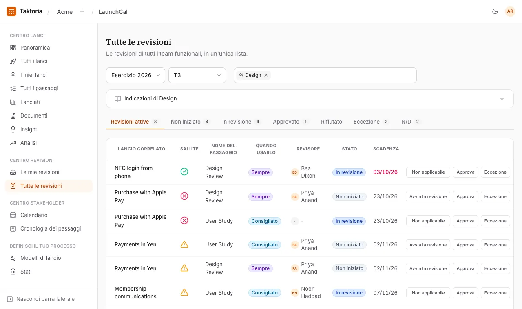Open I miei lanci
The height and width of the screenshot is (309, 522).
point(49,75)
